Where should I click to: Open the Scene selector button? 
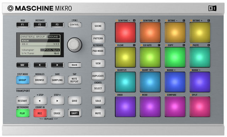tap(98, 26)
